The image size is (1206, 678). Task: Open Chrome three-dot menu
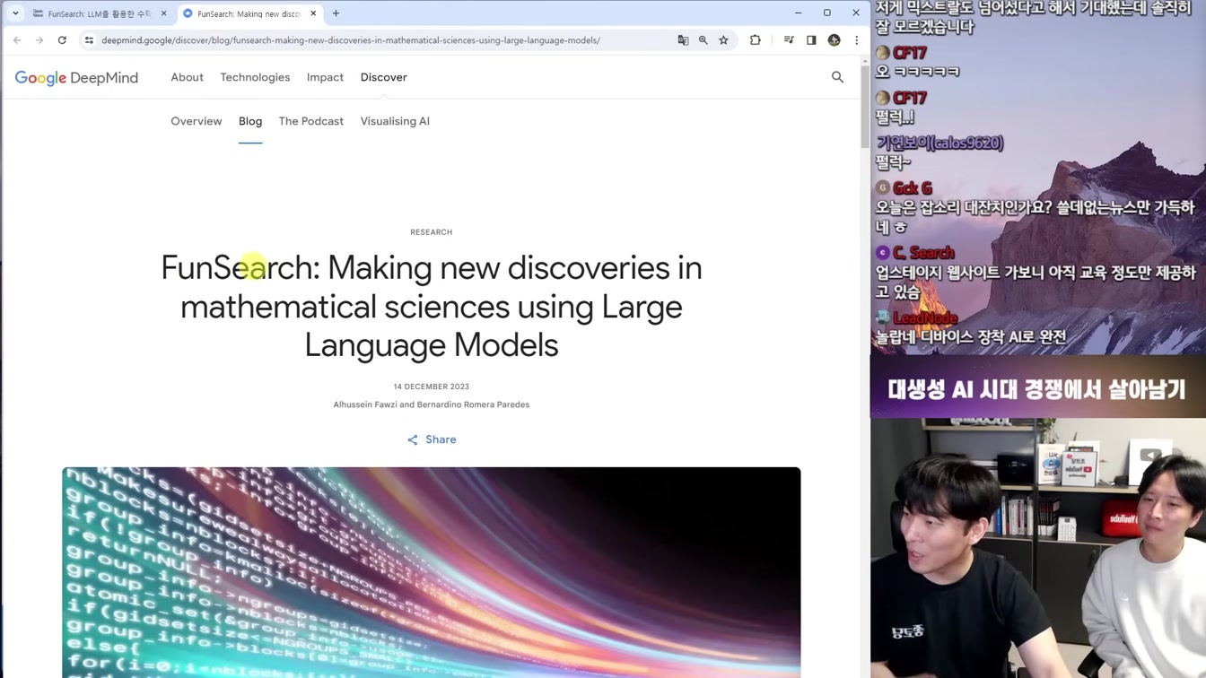click(x=856, y=40)
